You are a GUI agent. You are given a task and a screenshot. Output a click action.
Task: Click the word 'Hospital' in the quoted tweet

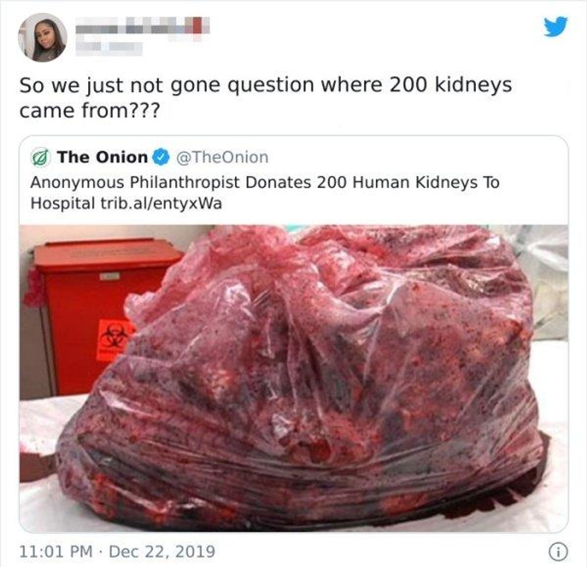(63, 203)
